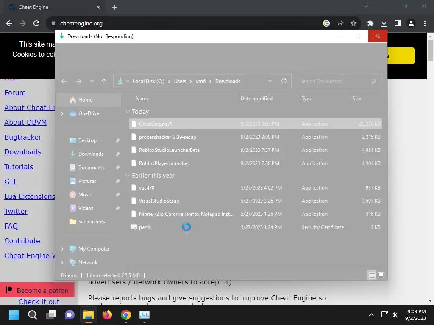Open Chrome downloads tray icon
434x325 pixels.
tap(384, 24)
